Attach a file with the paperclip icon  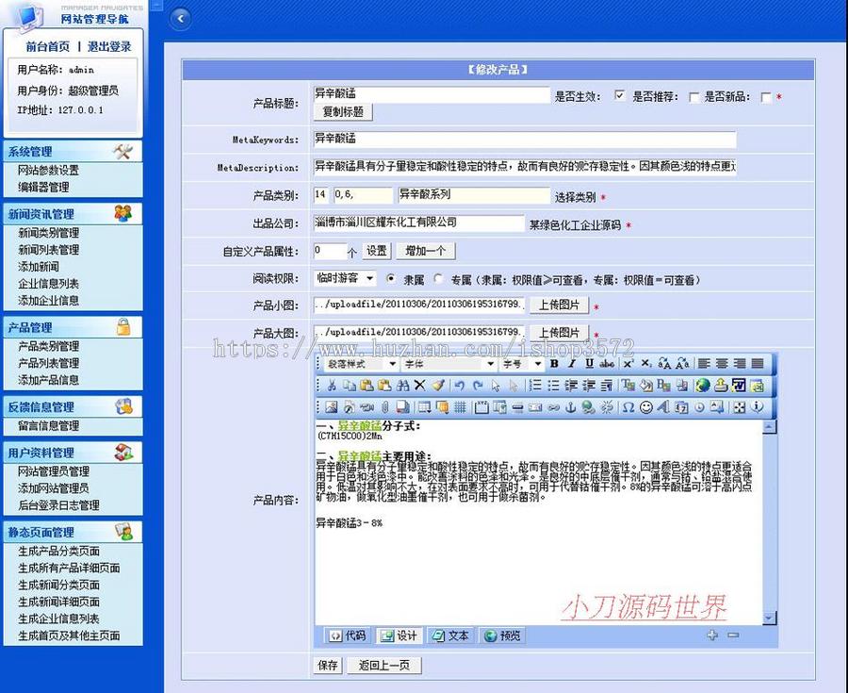pos(384,406)
